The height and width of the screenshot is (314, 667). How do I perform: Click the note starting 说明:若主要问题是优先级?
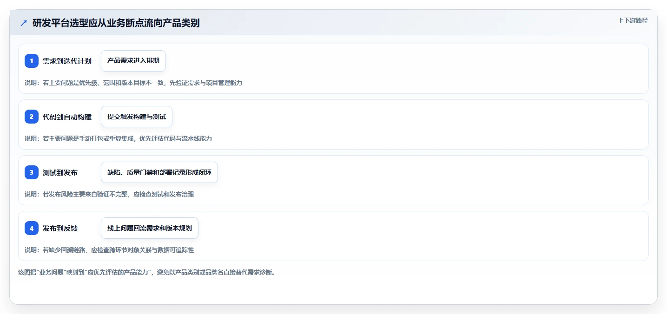[x=133, y=83]
